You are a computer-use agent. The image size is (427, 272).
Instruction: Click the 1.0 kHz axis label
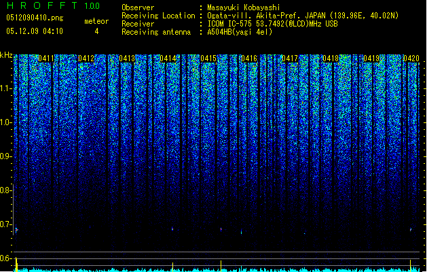(5, 122)
